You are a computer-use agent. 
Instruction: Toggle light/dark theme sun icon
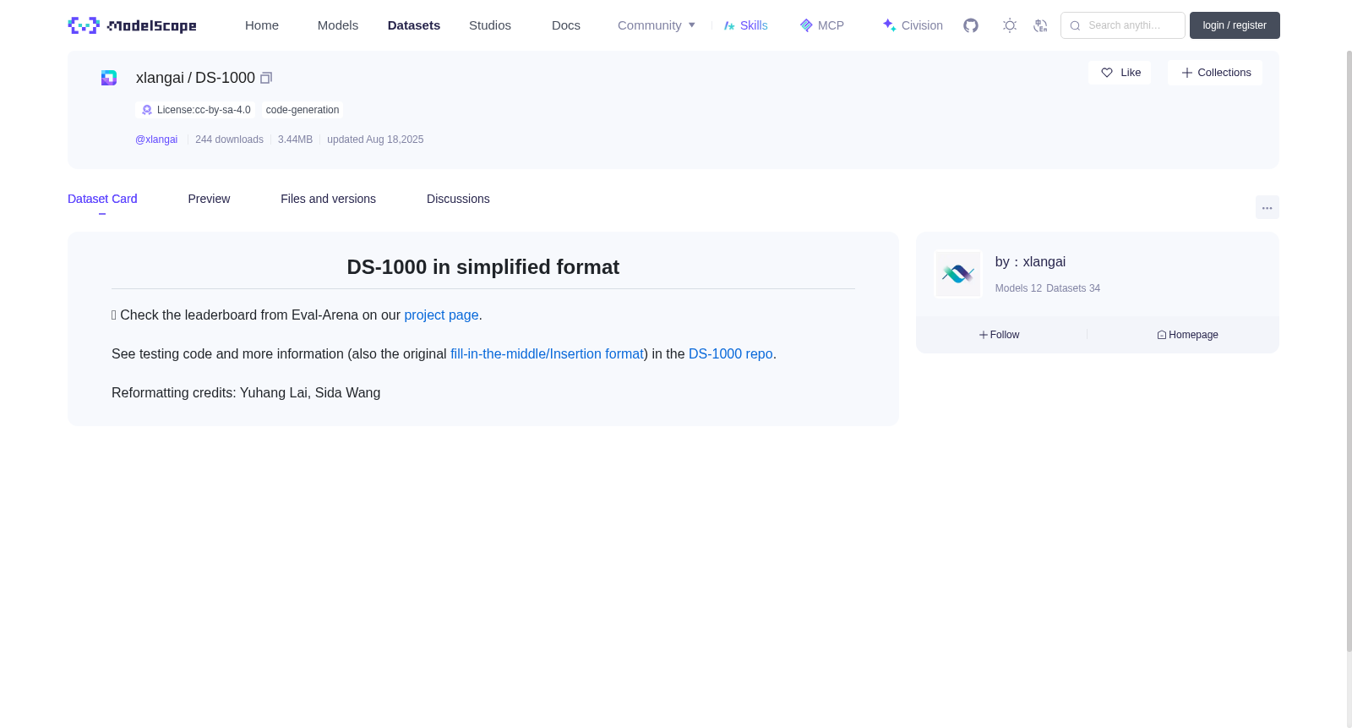click(x=1010, y=25)
